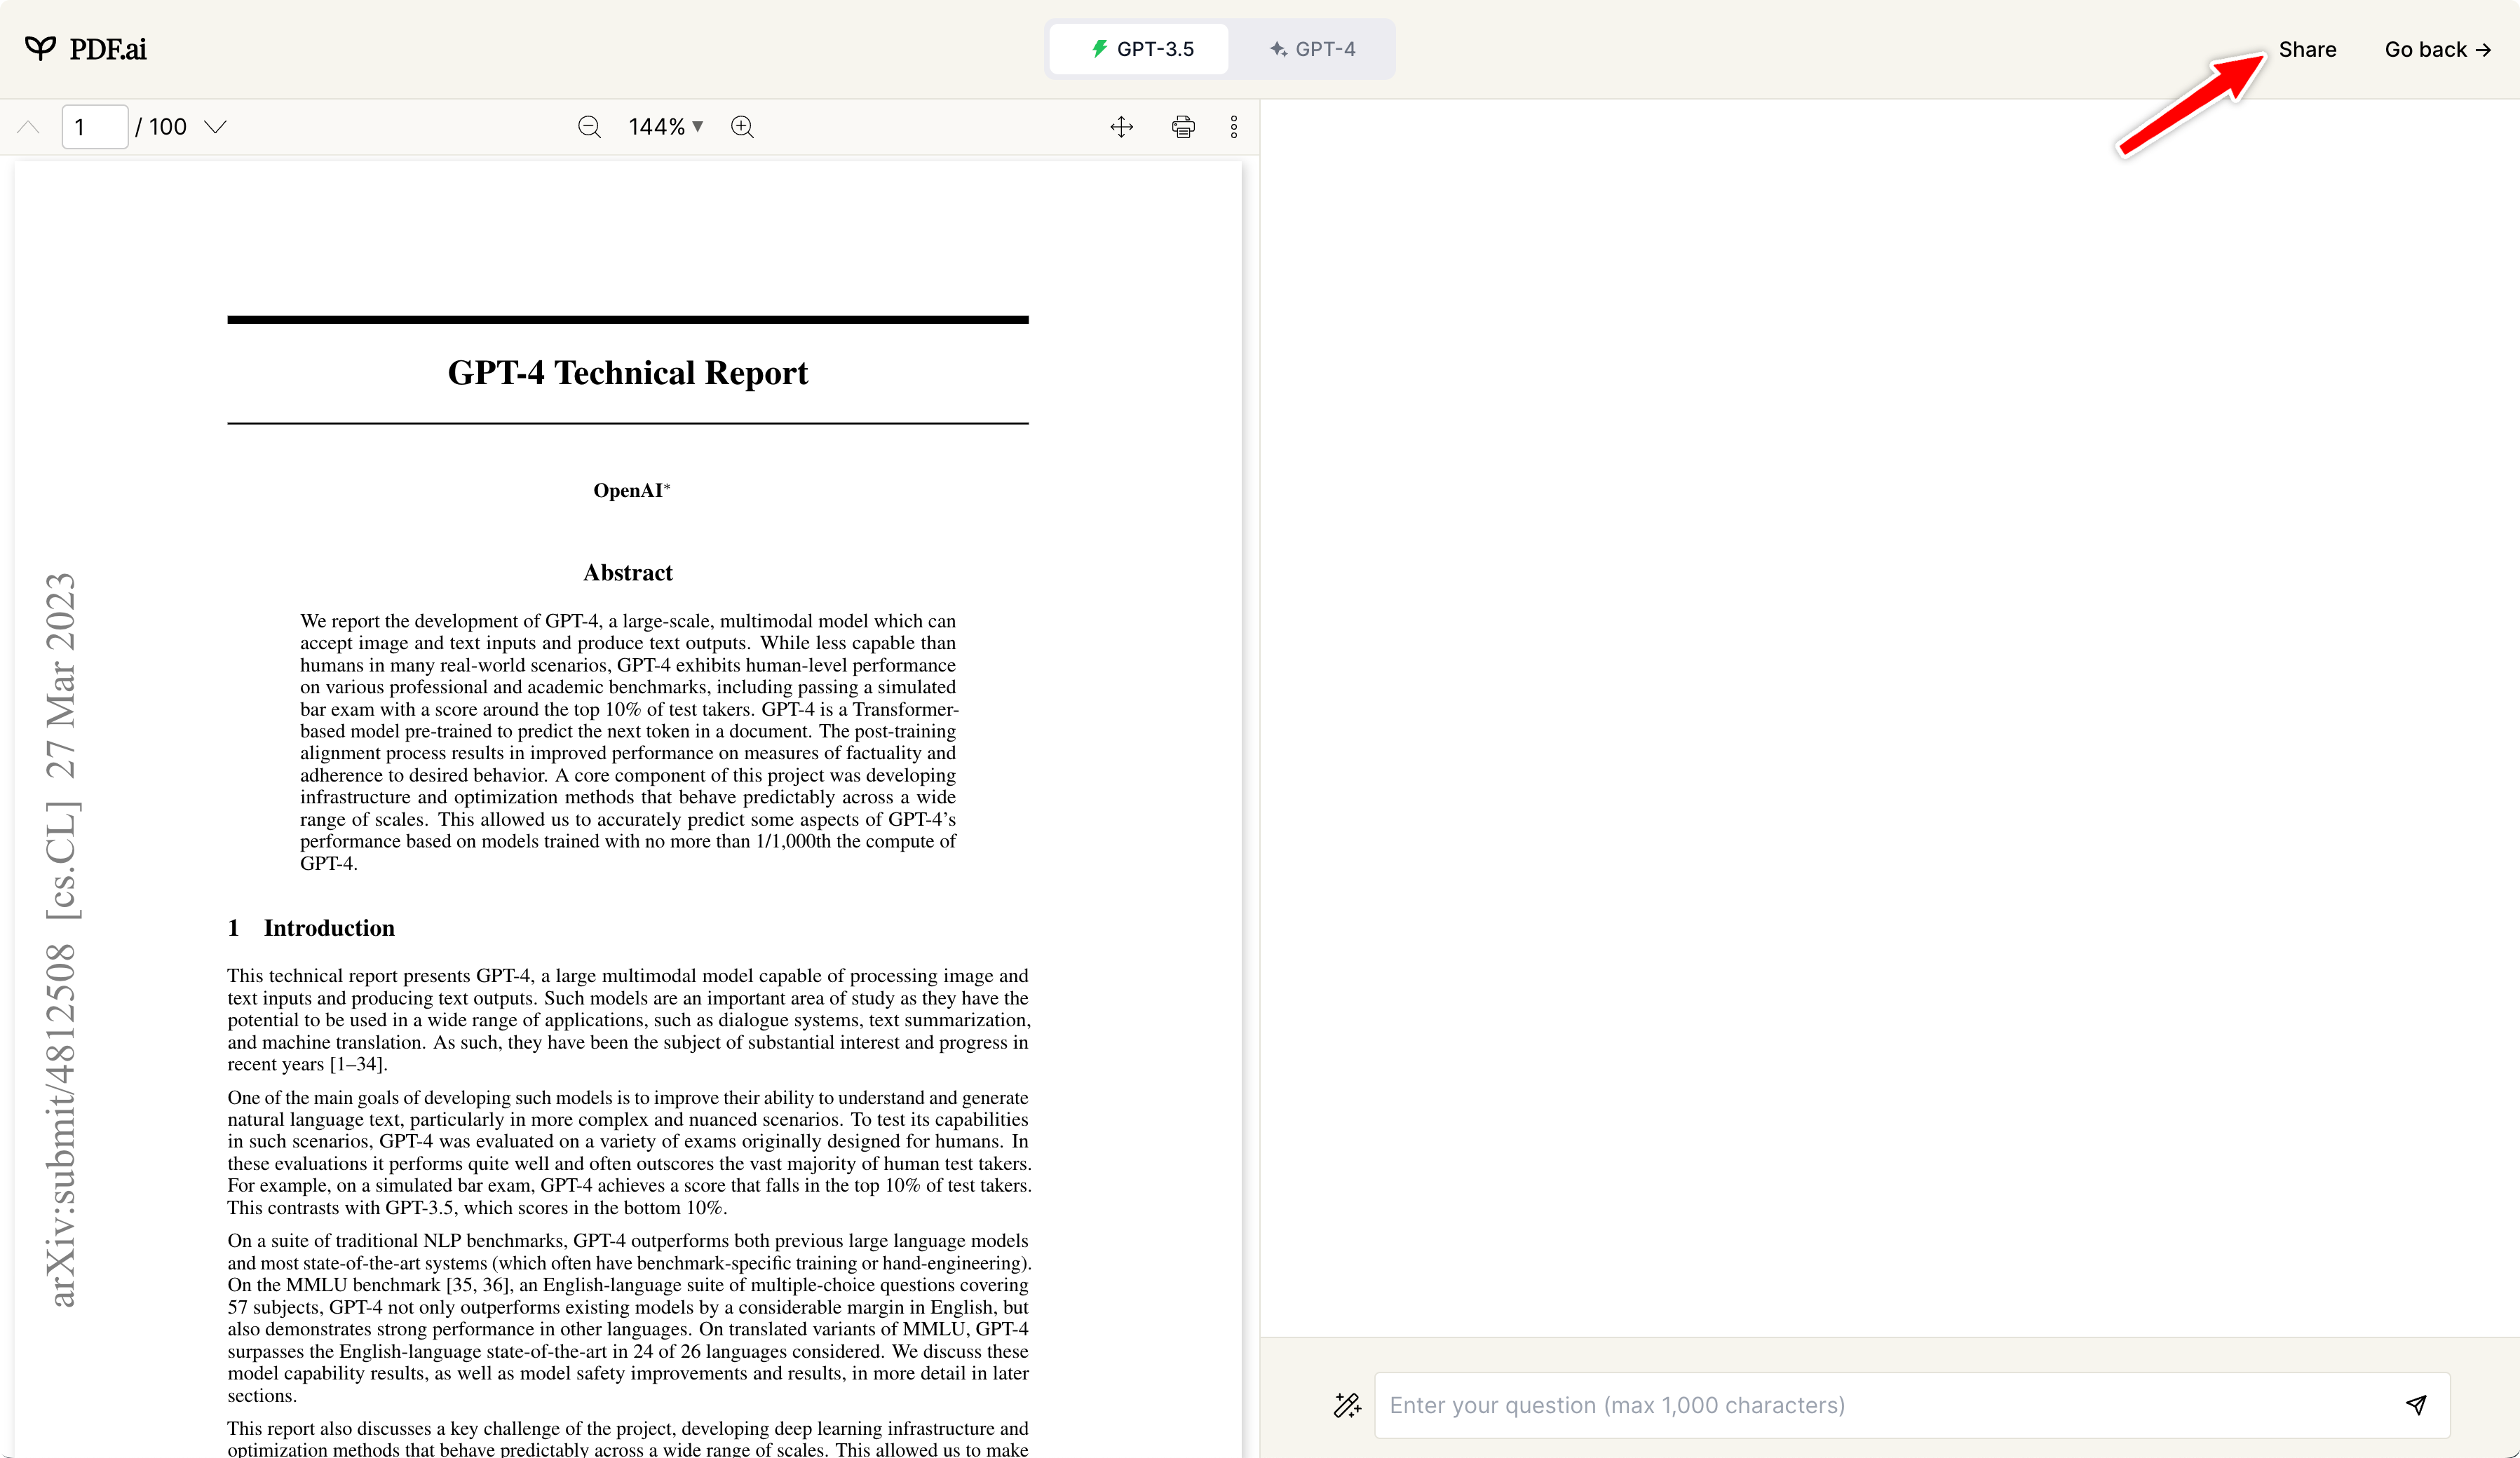2520x1458 pixels.
Task: Click the PDF.ai logo icon
Action: (40, 48)
